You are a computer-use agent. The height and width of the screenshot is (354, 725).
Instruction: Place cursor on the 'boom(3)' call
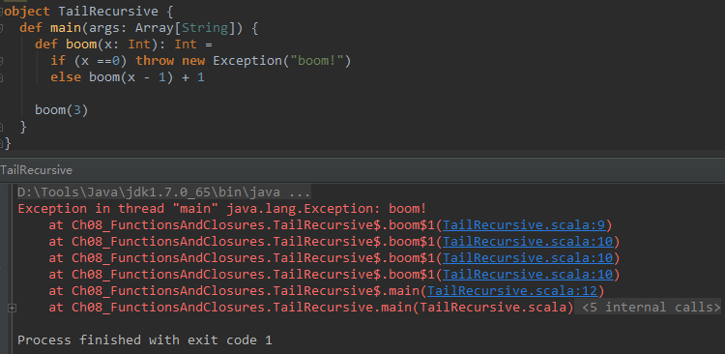coord(62,110)
